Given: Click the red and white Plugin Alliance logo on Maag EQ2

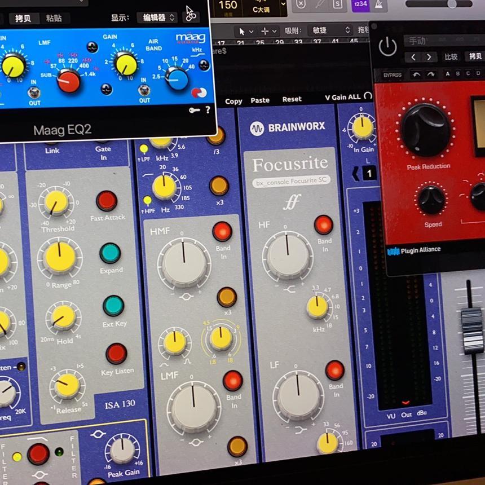Looking at the screenshot, I should pyautogui.click(x=199, y=92).
